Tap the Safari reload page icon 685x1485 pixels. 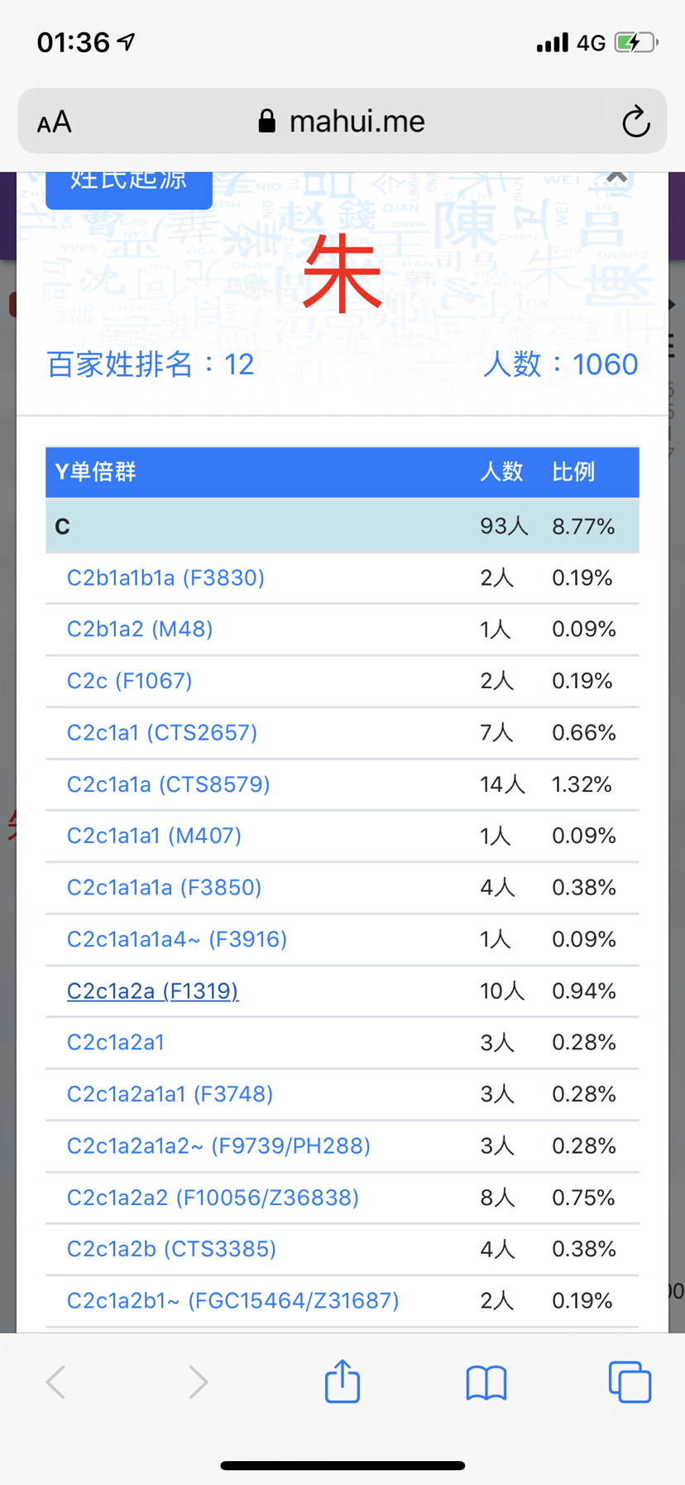click(635, 122)
